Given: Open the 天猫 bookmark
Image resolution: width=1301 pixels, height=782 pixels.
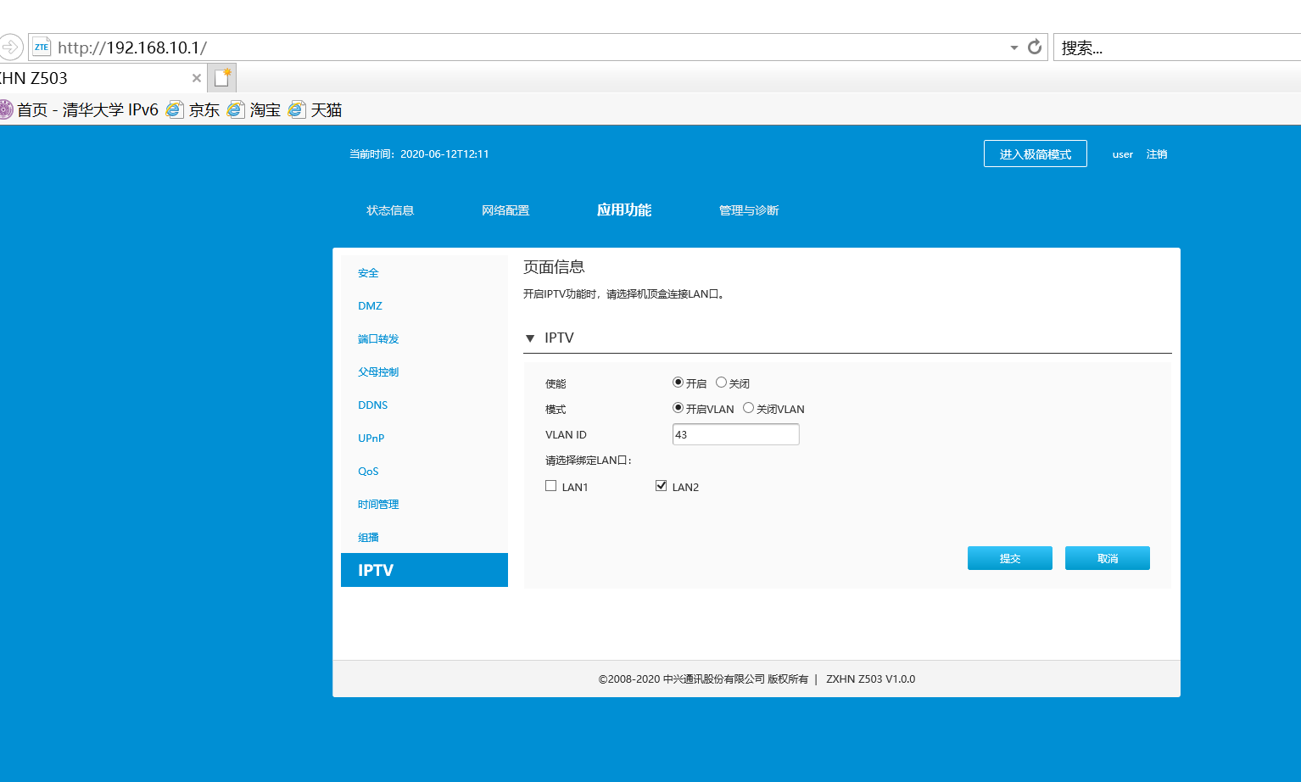Looking at the screenshot, I should point(315,109).
